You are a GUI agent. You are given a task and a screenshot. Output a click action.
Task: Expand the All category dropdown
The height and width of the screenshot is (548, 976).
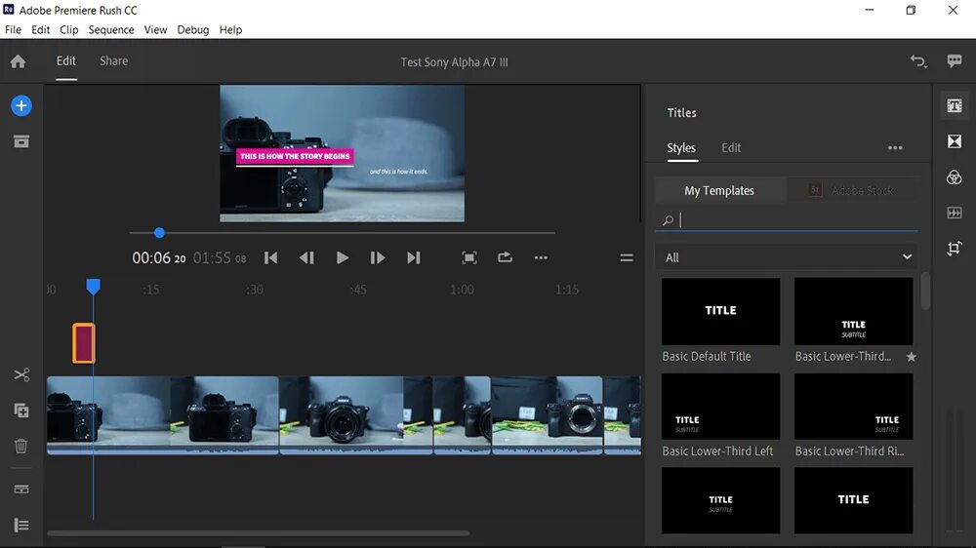click(786, 257)
